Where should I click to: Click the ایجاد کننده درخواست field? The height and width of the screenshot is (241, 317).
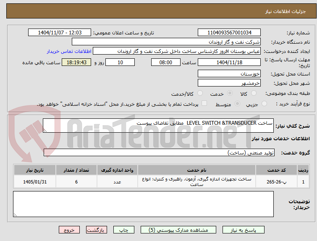point(176,51)
